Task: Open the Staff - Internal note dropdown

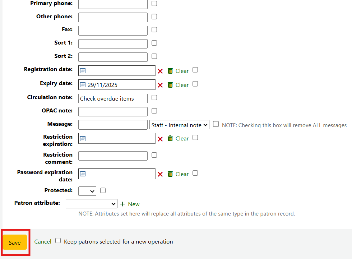Action: click(x=179, y=125)
